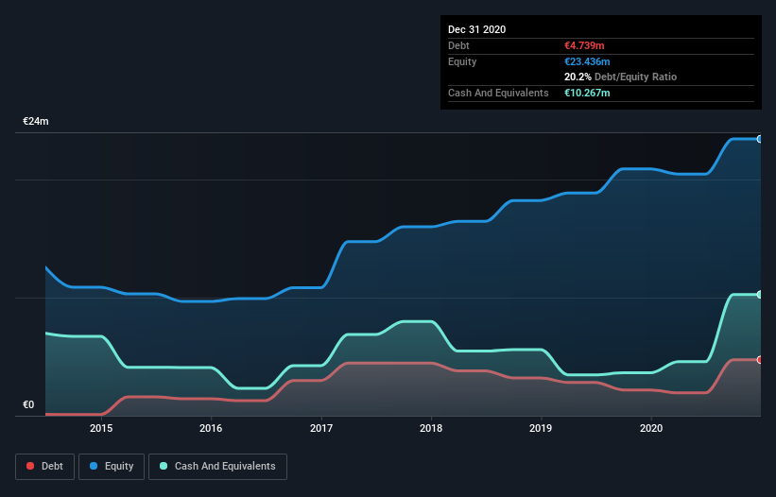Viewport: 776px width, 497px height.
Task: Click the €0 y-axis label
Action: [x=28, y=404]
